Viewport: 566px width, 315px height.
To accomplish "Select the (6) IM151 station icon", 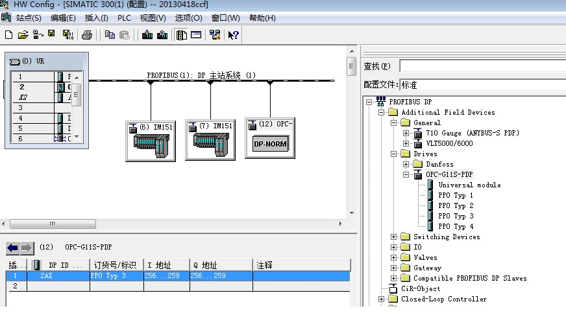I will tap(151, 141).
